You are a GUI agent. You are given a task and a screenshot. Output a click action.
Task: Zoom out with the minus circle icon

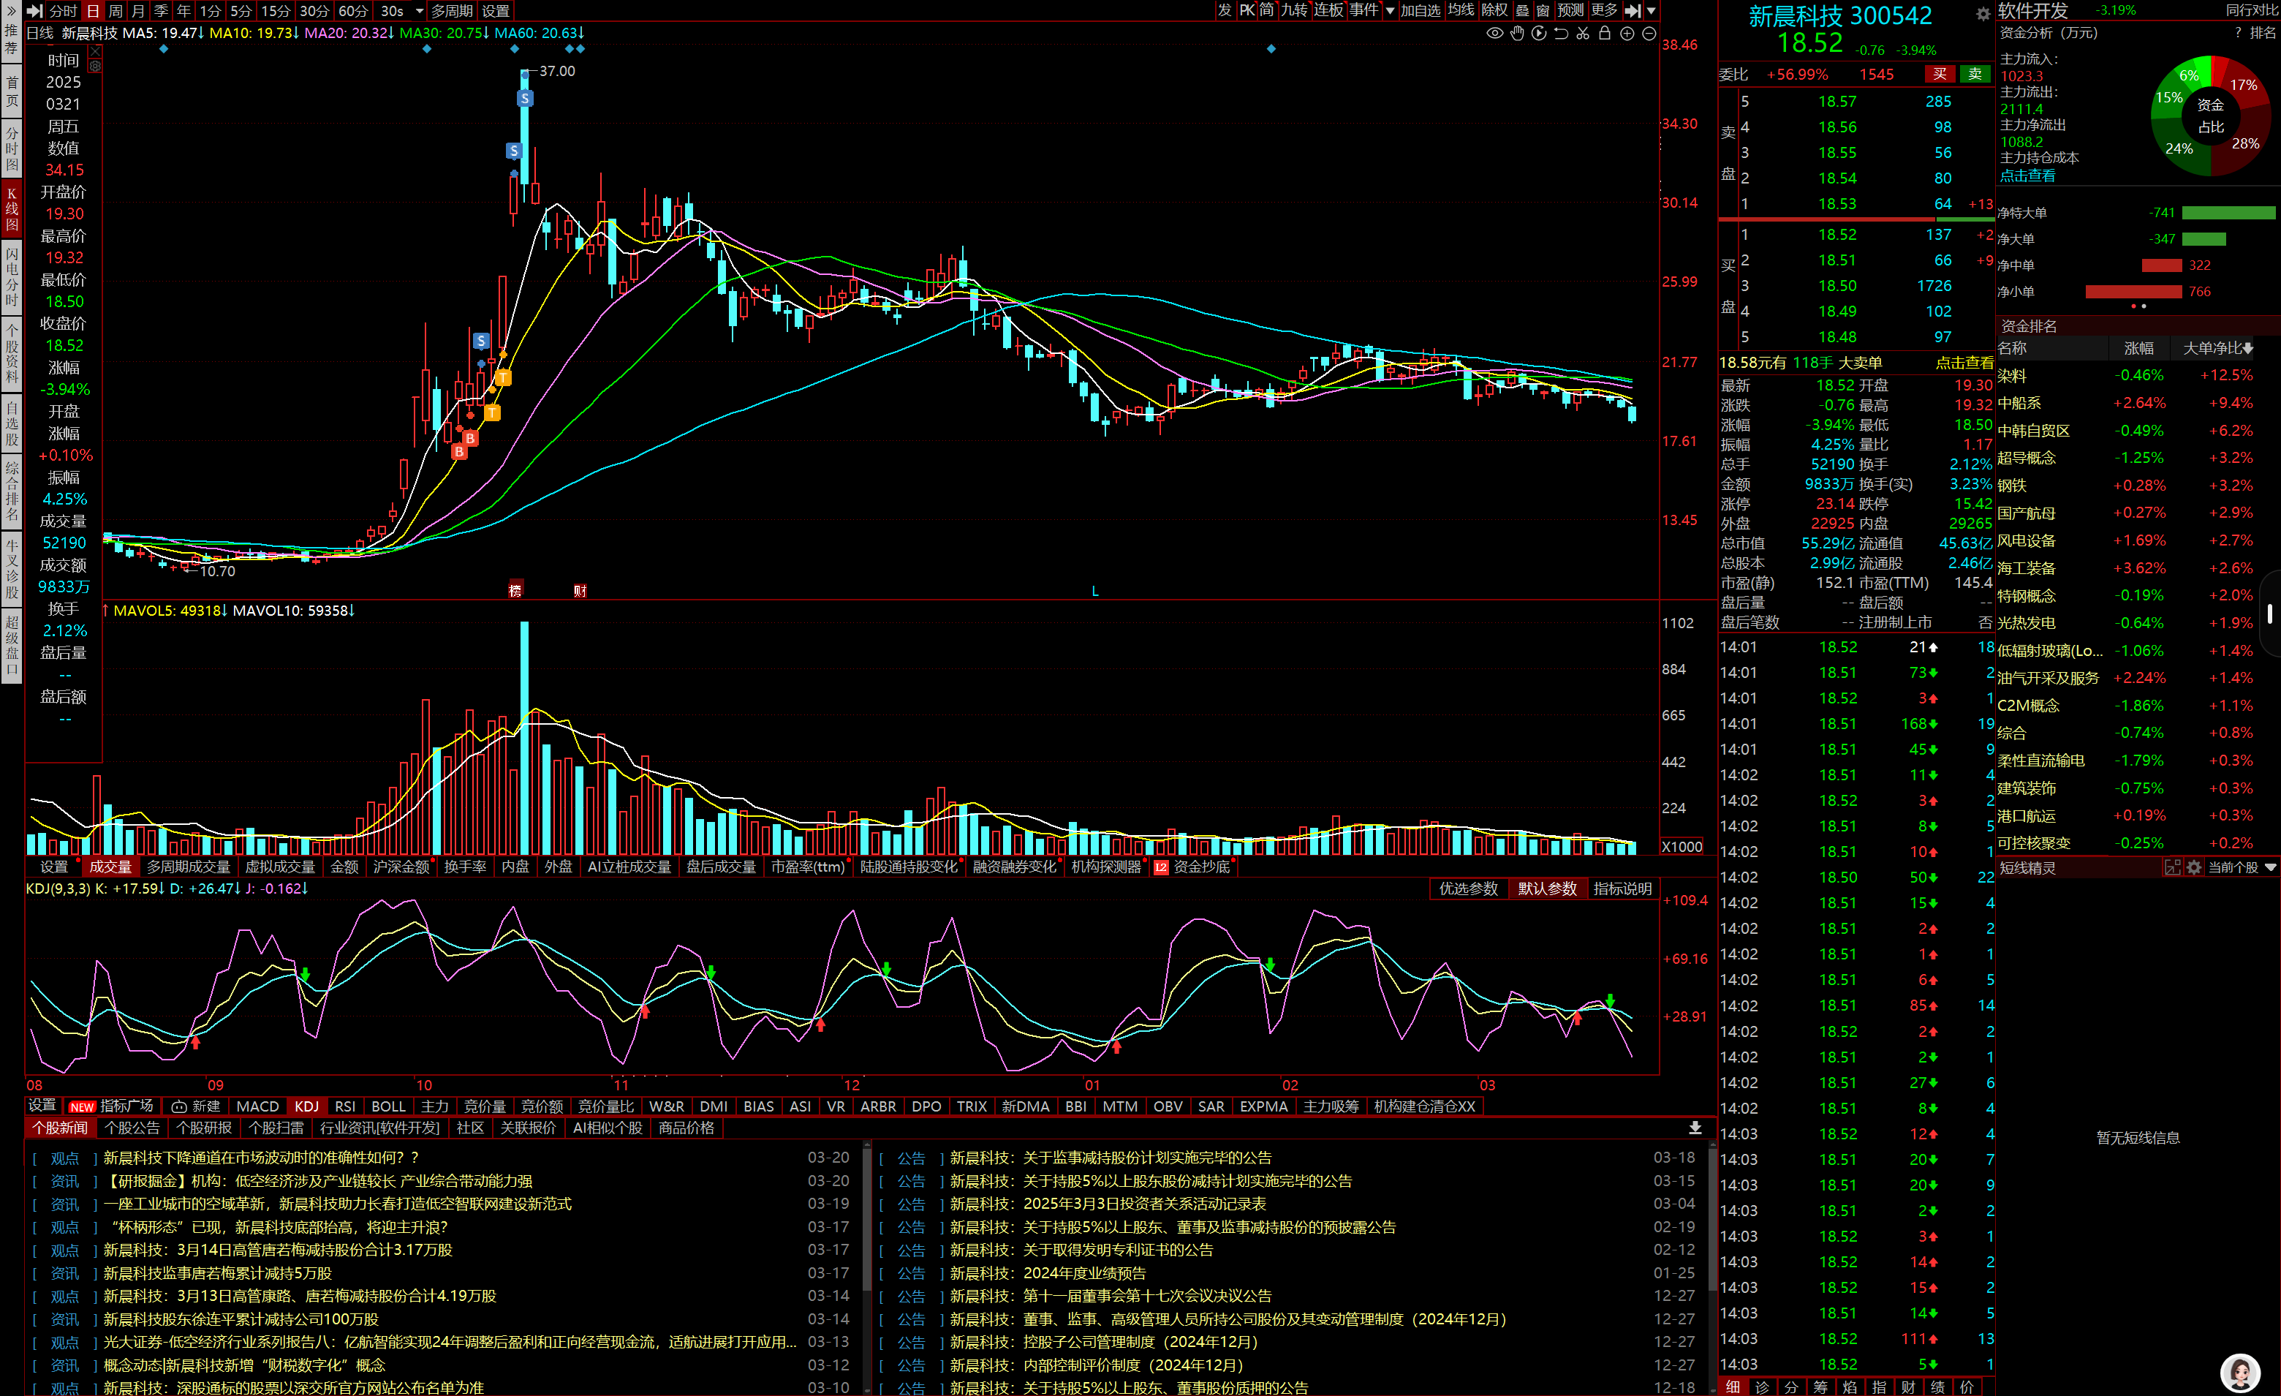point(1649,34)
